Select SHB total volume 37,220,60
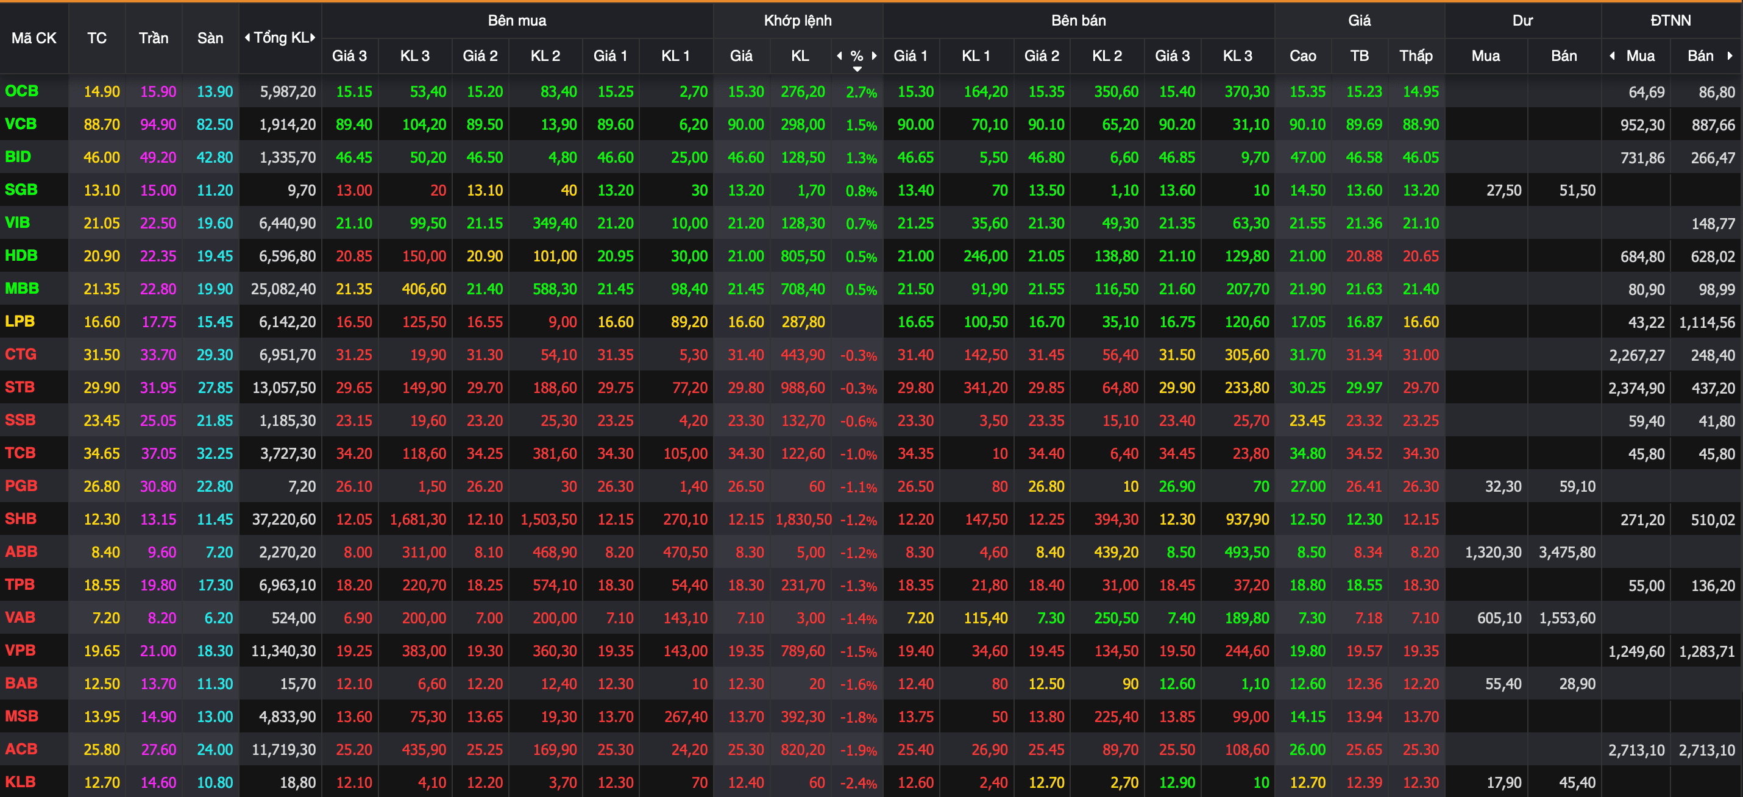This screenshot has width=1743, height=797. tap(283, 519)
